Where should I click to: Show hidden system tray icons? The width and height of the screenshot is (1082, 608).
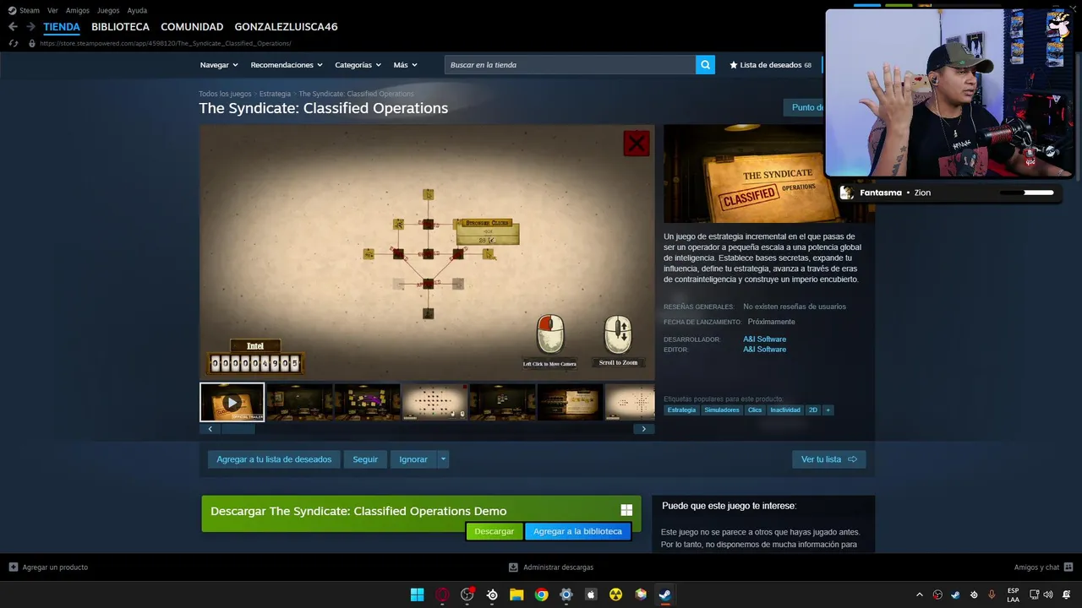920,594
